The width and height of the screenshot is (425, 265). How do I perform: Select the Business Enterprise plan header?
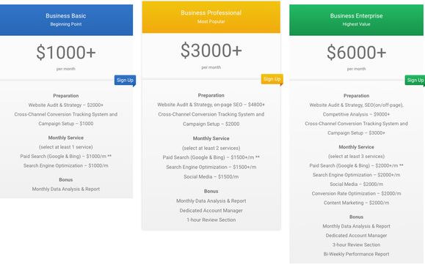[357, 20]
